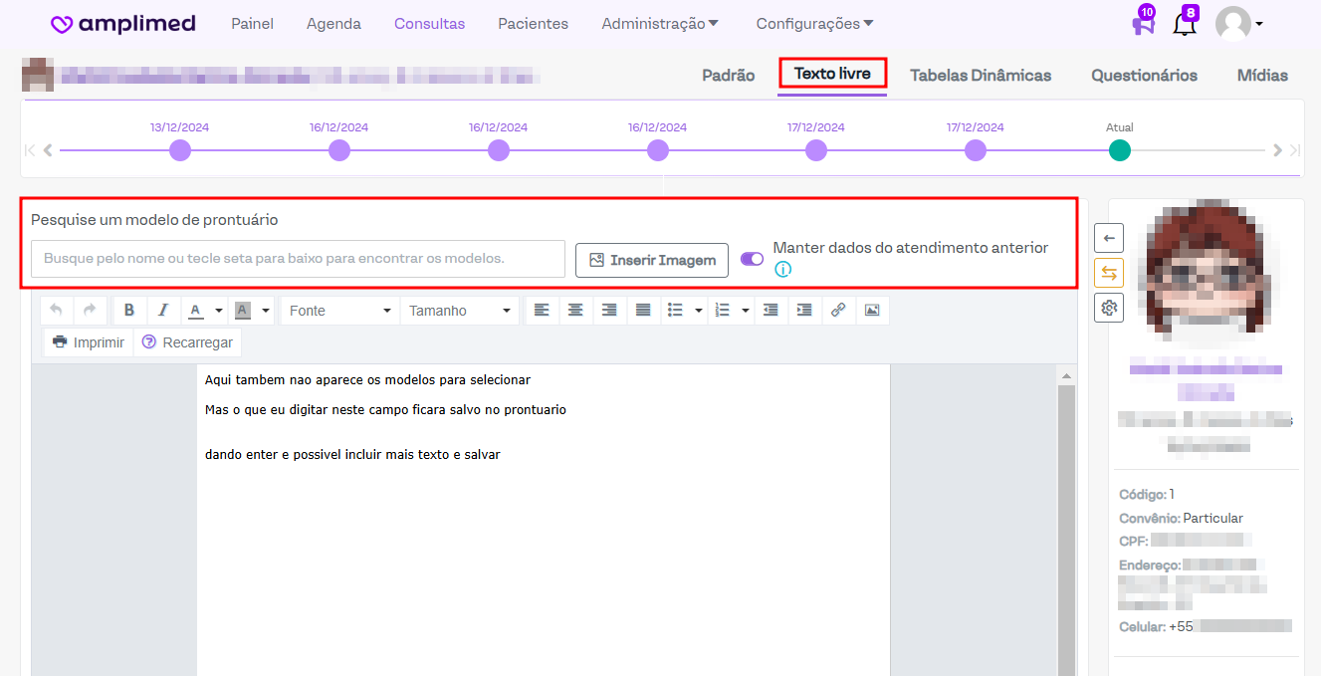Open the gear settings beside patient photo
Screen dimensions: 1321x676
coord(1109,308)
